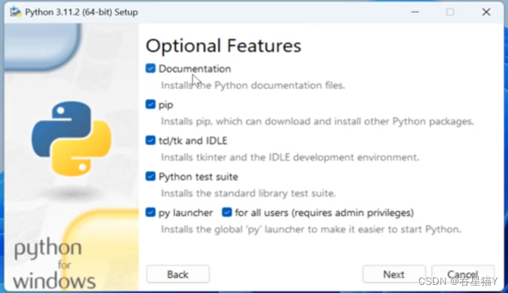The image size is (508, 293).
Task: Toggle the py launcher checkbox
Action: coord(150,212)
